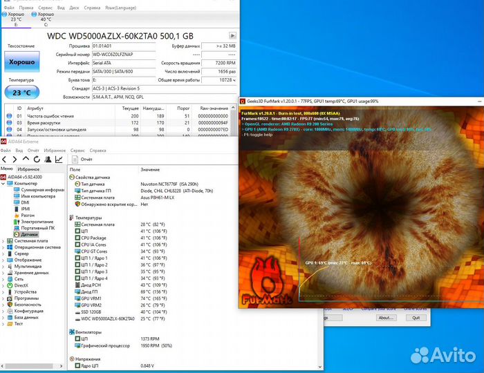
Task: Open Сервис menu in AIDA64
Action: click(77, 151)
